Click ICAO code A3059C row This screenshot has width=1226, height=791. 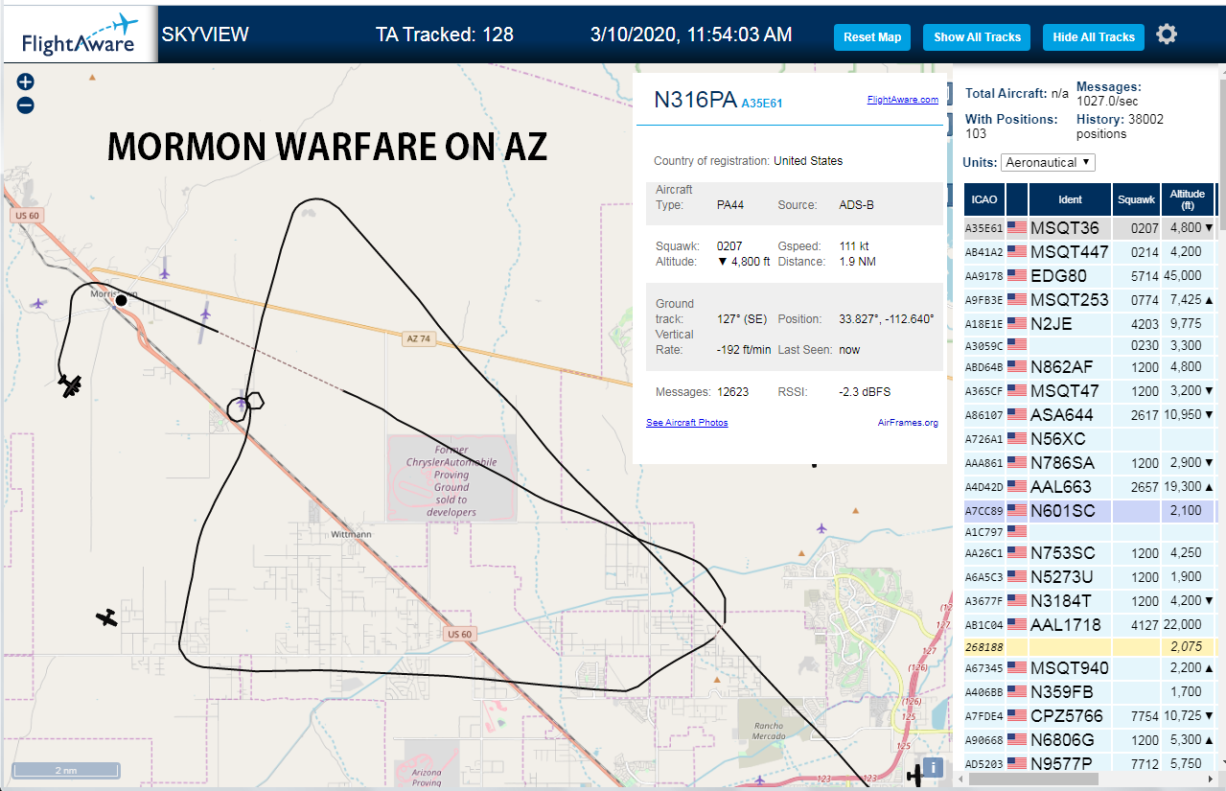point(1090,344)
